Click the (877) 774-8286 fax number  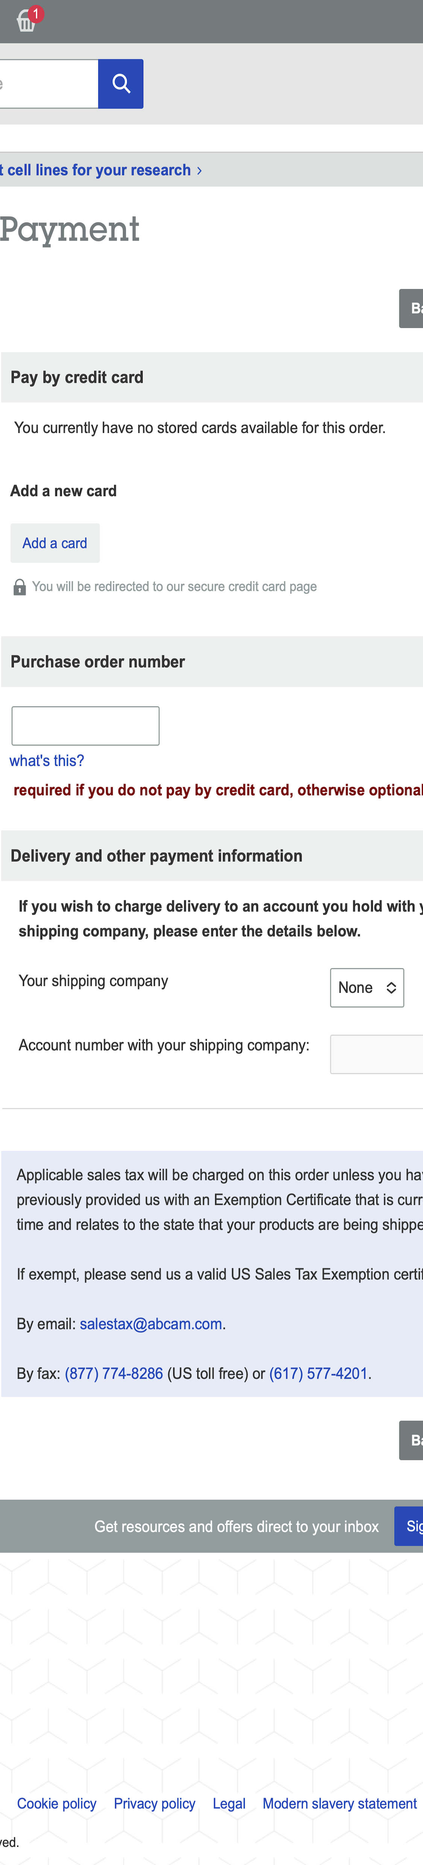point(114,1373)
